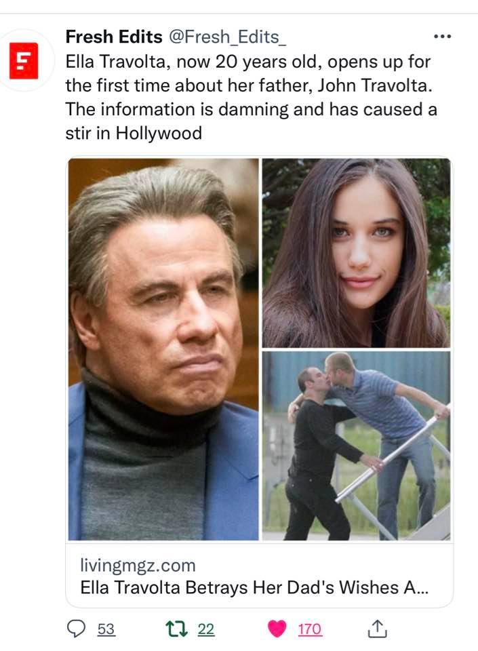This screenshot has height=651, width=478.
Task: Retweet using the green arrows icon
Action: coord(177,629)
